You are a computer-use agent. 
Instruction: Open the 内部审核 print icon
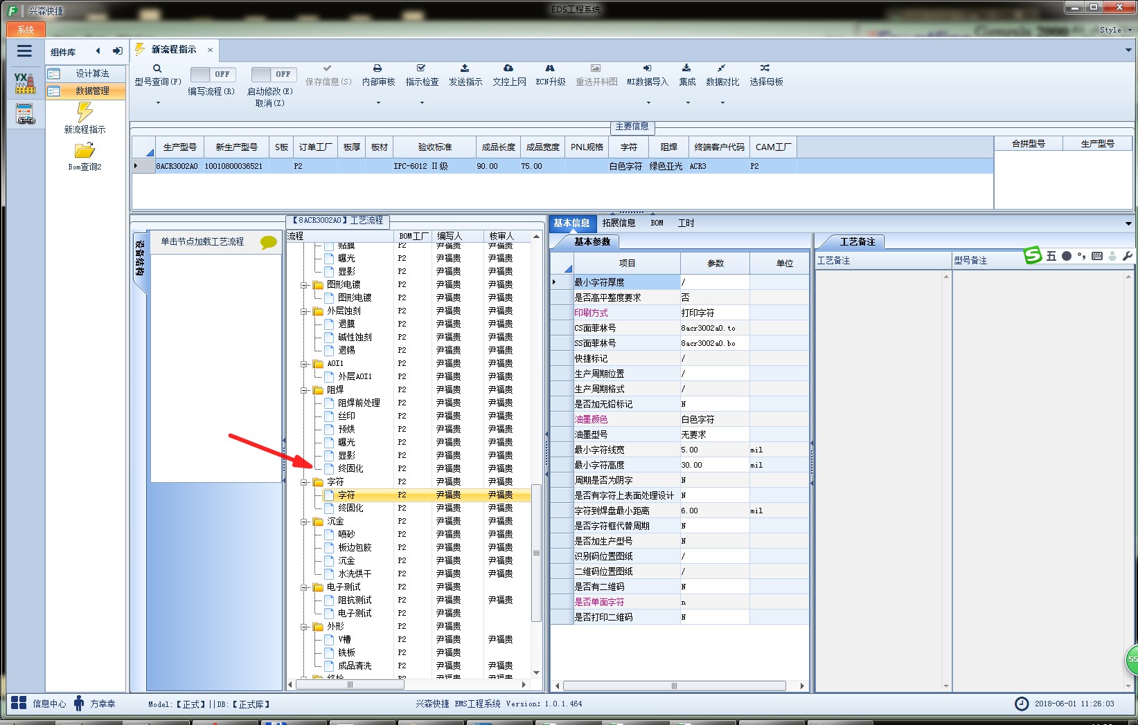377,68
